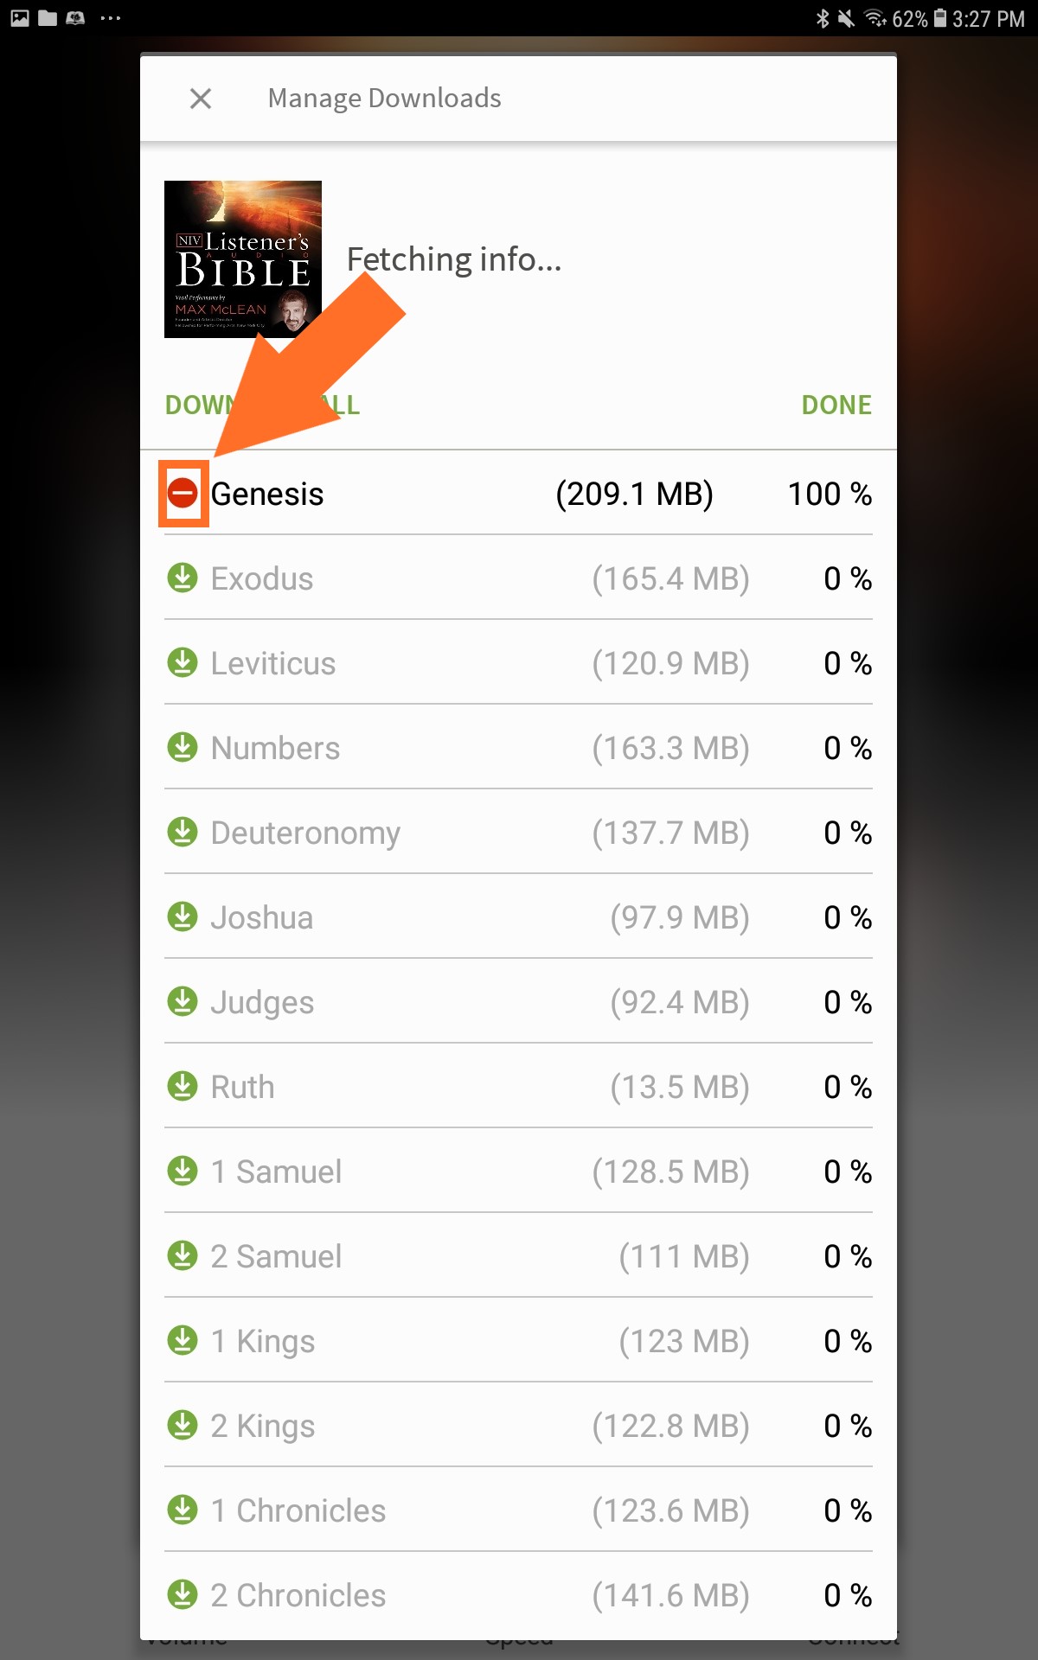The image size is (1038, 1660).
Task: Download Deuteronomy using its arrow icon
Action: [183, 832]
